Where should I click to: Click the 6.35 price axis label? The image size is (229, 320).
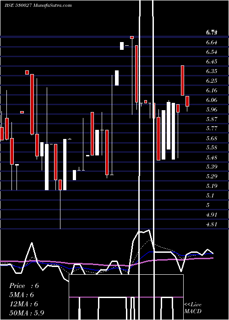[212, 71]
